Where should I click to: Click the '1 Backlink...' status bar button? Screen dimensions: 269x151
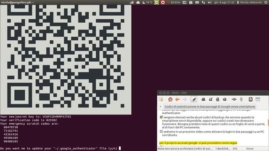pos(223,148)
